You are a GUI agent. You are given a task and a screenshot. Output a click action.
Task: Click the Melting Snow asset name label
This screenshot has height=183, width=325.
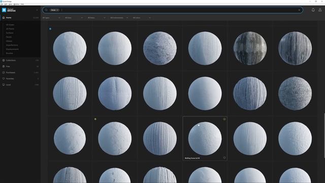click(x=192, y=158)
